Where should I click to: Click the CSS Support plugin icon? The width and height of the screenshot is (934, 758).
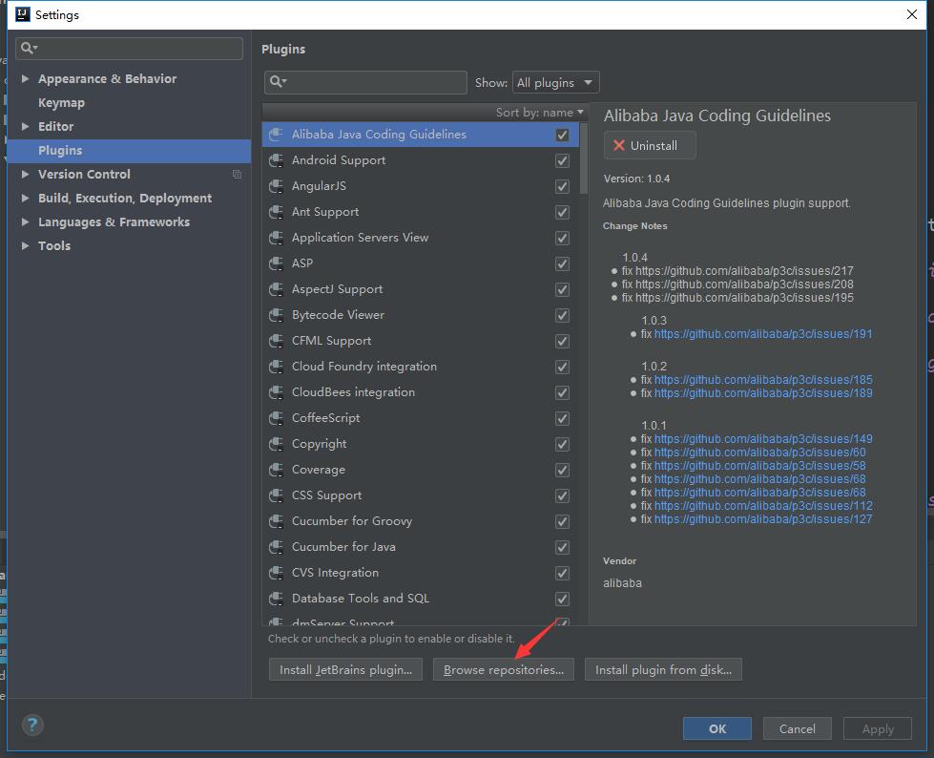(x=276, y=495)
